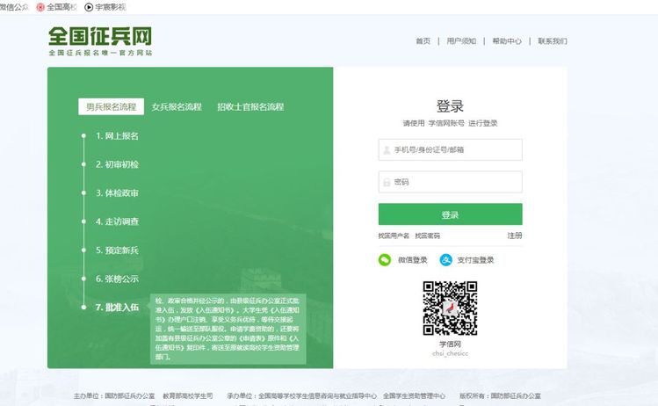Click the user icon in account field

387,150
